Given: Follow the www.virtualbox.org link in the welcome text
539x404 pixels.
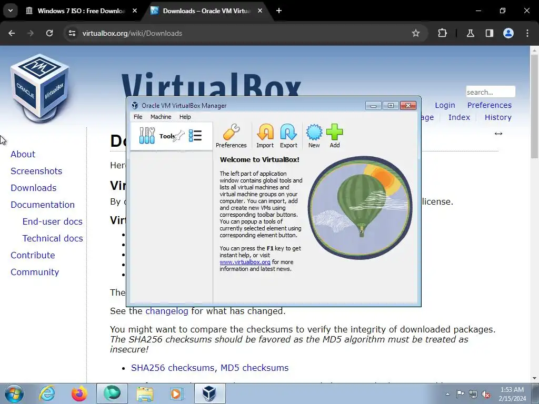Looking at the screenshot, I should [x=245, y=262].
